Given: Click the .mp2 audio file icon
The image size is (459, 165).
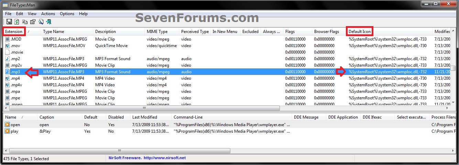Looking at the screenshot, I should (8, 59).
